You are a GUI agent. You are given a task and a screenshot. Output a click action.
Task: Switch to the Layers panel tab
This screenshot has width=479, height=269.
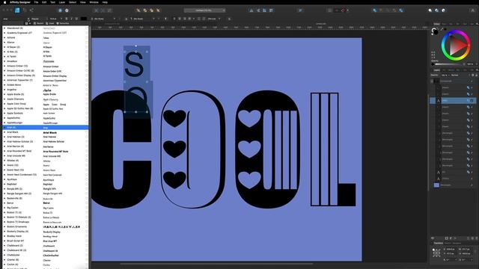(x=437, y=70)
